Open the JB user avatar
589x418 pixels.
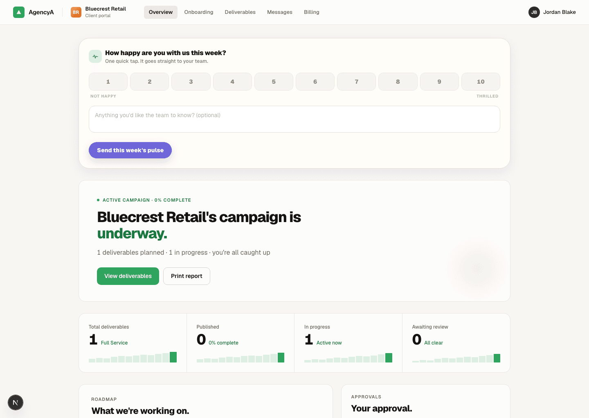tap(534, 12)
